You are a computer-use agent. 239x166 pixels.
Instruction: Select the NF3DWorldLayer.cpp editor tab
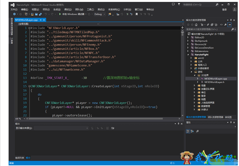click(26, 20)
